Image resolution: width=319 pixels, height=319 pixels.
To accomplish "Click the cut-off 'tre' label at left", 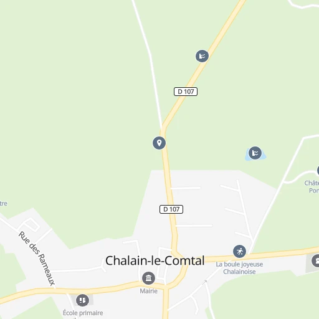I will tap(4, 203).
